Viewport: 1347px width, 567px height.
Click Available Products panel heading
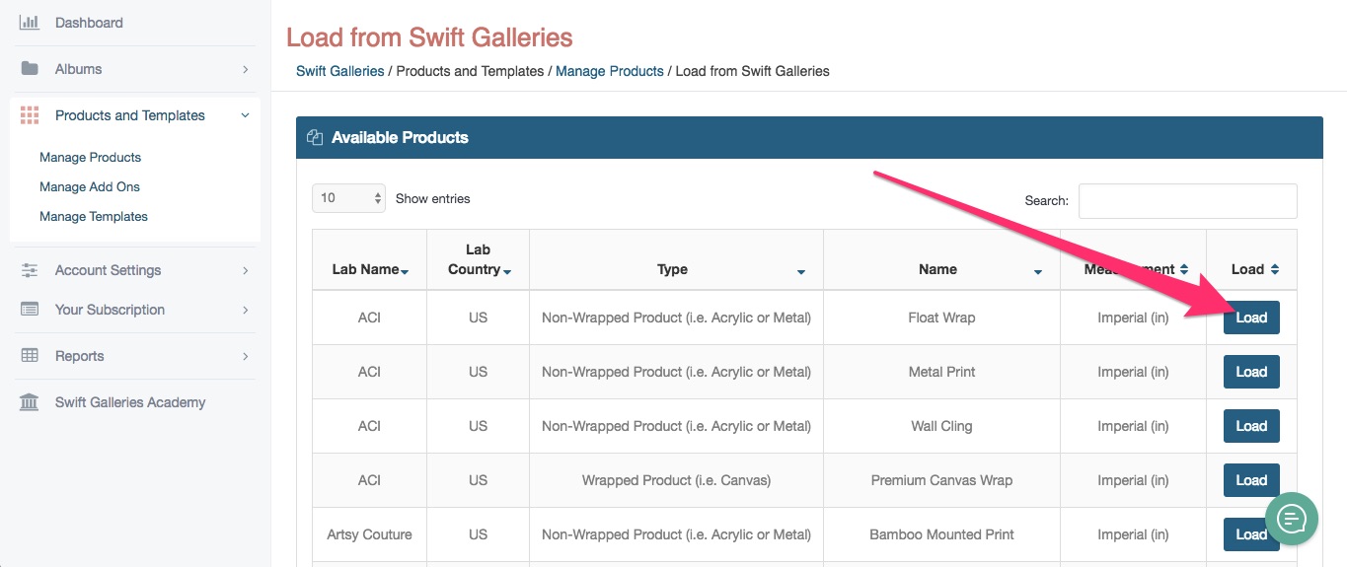tap(400, 138)
